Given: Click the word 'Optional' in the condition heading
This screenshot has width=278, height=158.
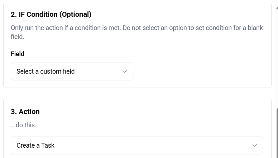Looking at the screenshot, I should [75, 14].
